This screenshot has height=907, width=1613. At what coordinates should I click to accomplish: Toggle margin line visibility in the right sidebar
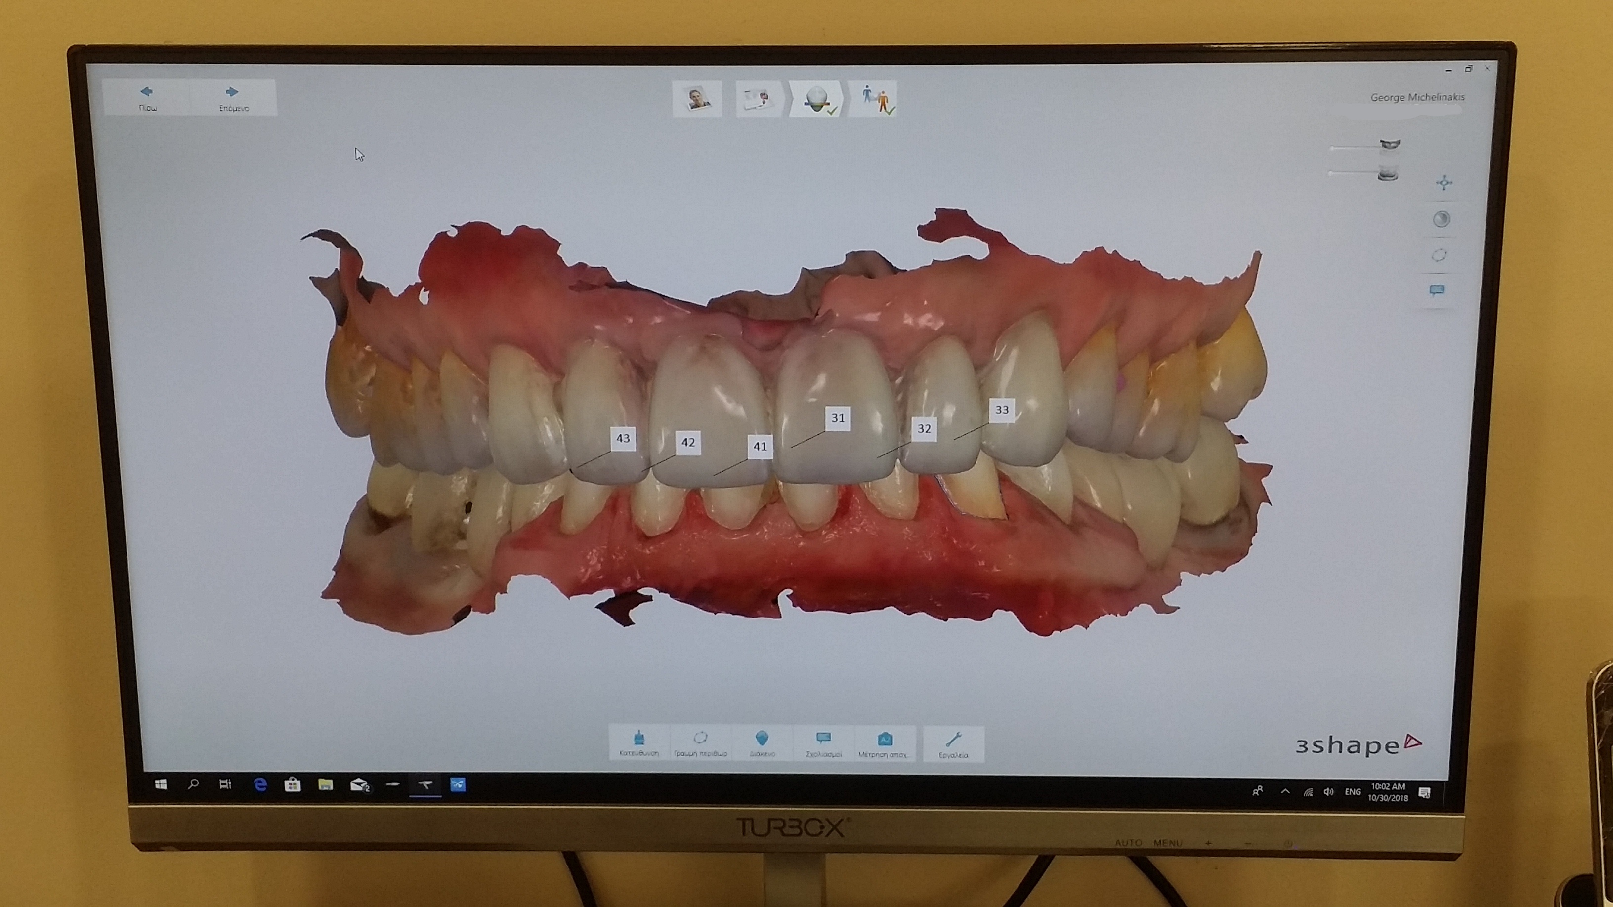click(1440, 255)
